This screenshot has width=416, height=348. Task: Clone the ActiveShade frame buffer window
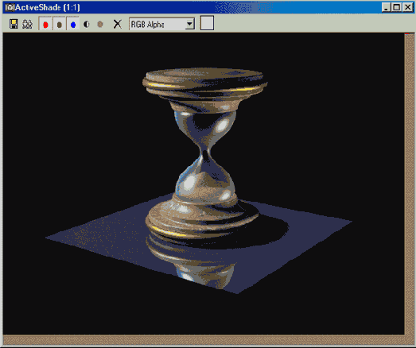pos(27,24)
